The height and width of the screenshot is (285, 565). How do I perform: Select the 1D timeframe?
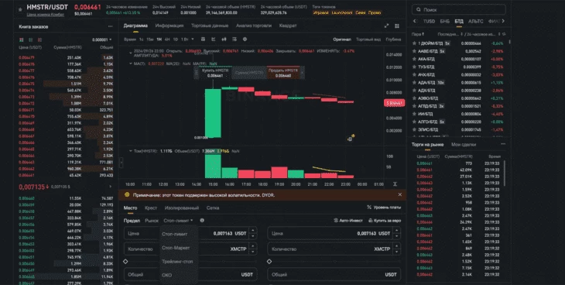176,39
